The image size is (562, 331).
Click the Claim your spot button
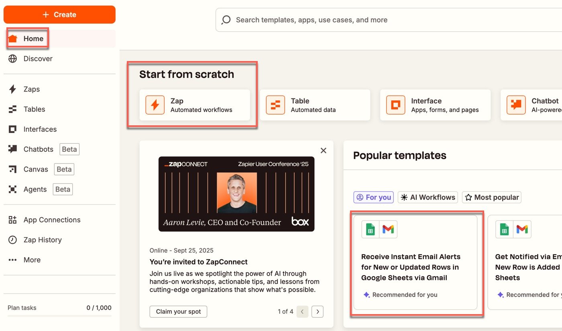(x=178, y=312)
